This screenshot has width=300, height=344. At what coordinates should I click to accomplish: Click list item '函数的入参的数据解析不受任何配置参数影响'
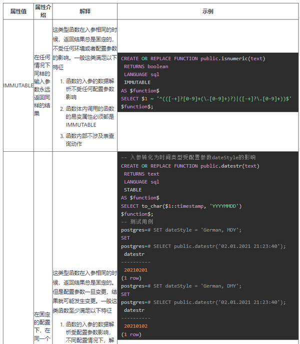(x=89, y=89)
